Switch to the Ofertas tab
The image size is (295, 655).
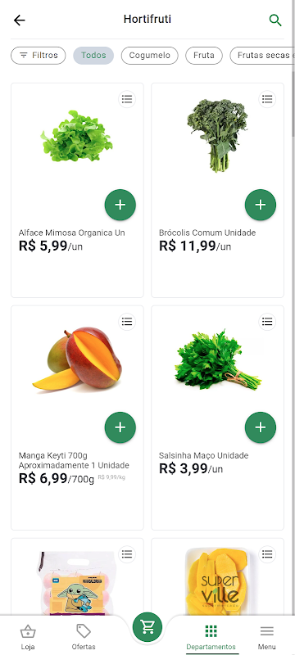coord(84,637)
